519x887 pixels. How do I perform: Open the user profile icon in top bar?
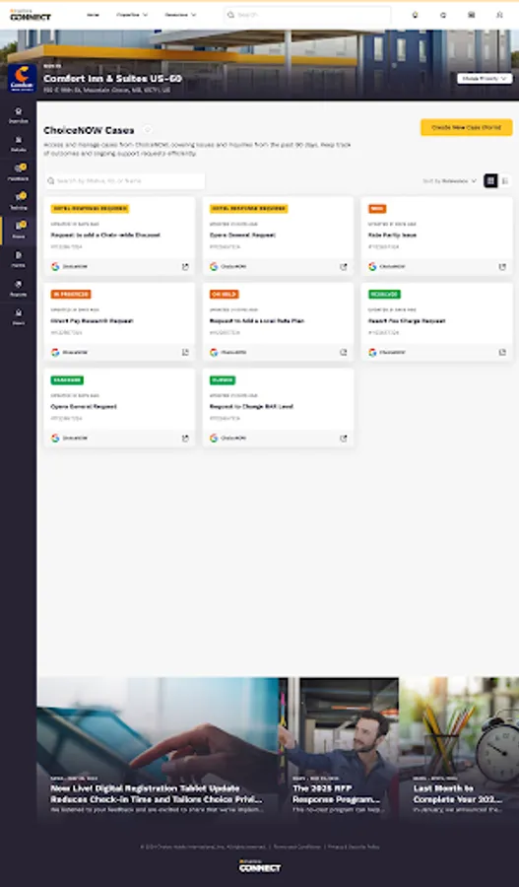[x=499, y=15]
